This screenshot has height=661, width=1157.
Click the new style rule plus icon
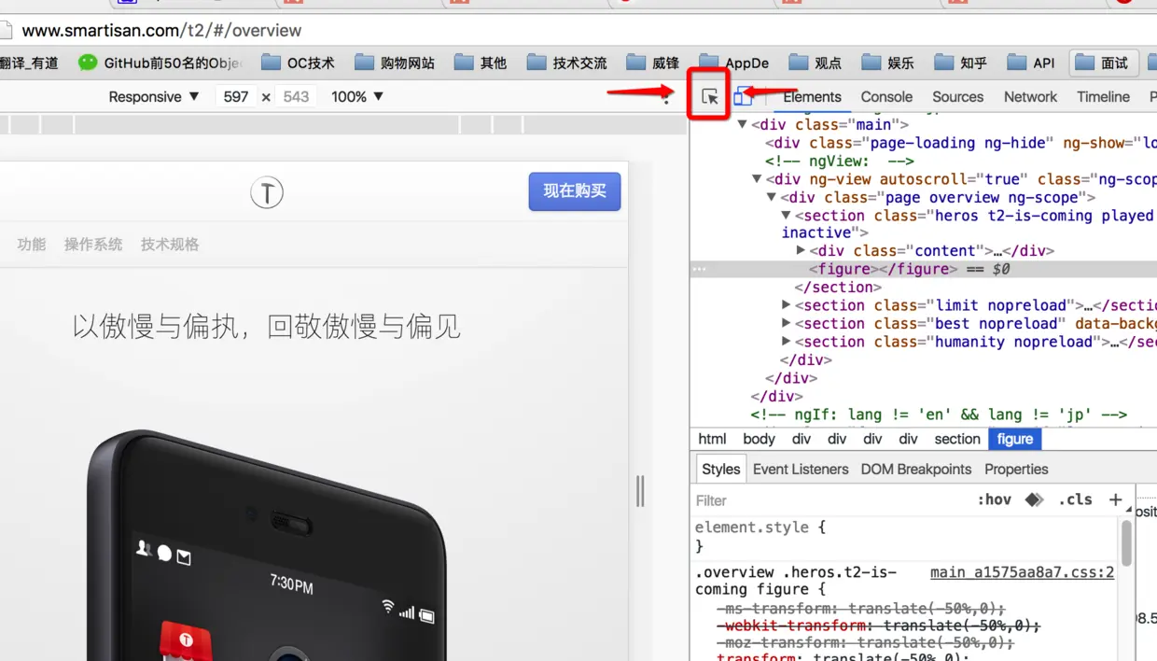click(1116, 499)
